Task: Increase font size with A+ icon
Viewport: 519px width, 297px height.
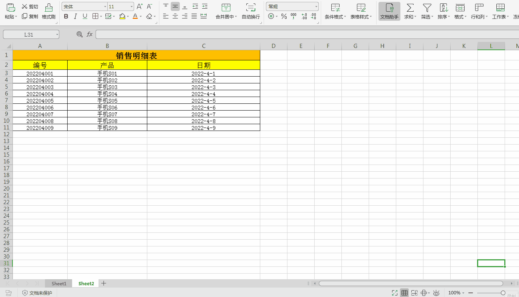Action: click(x=140, y=6)
